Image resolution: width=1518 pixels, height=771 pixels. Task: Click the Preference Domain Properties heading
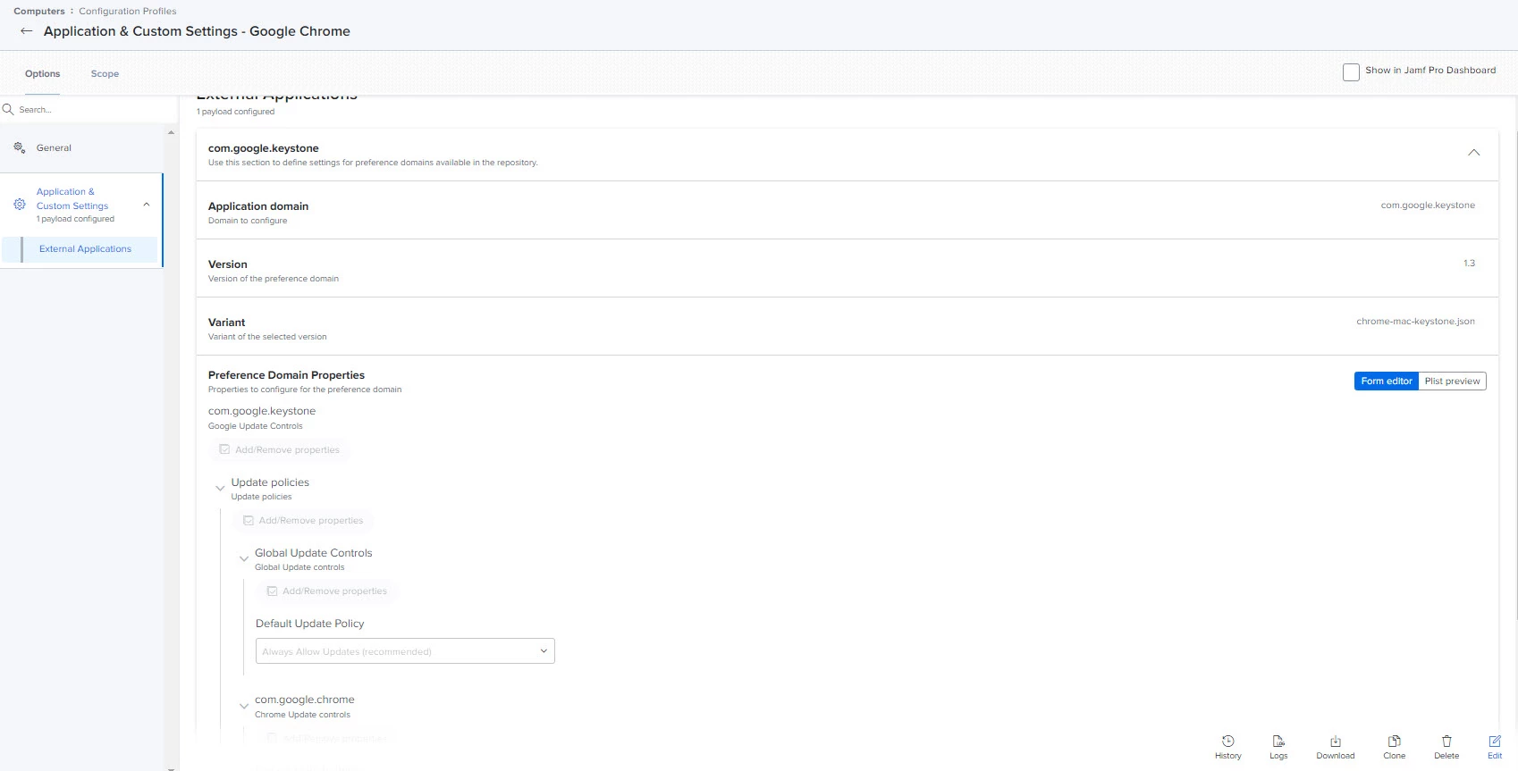(x=286, y=375)
